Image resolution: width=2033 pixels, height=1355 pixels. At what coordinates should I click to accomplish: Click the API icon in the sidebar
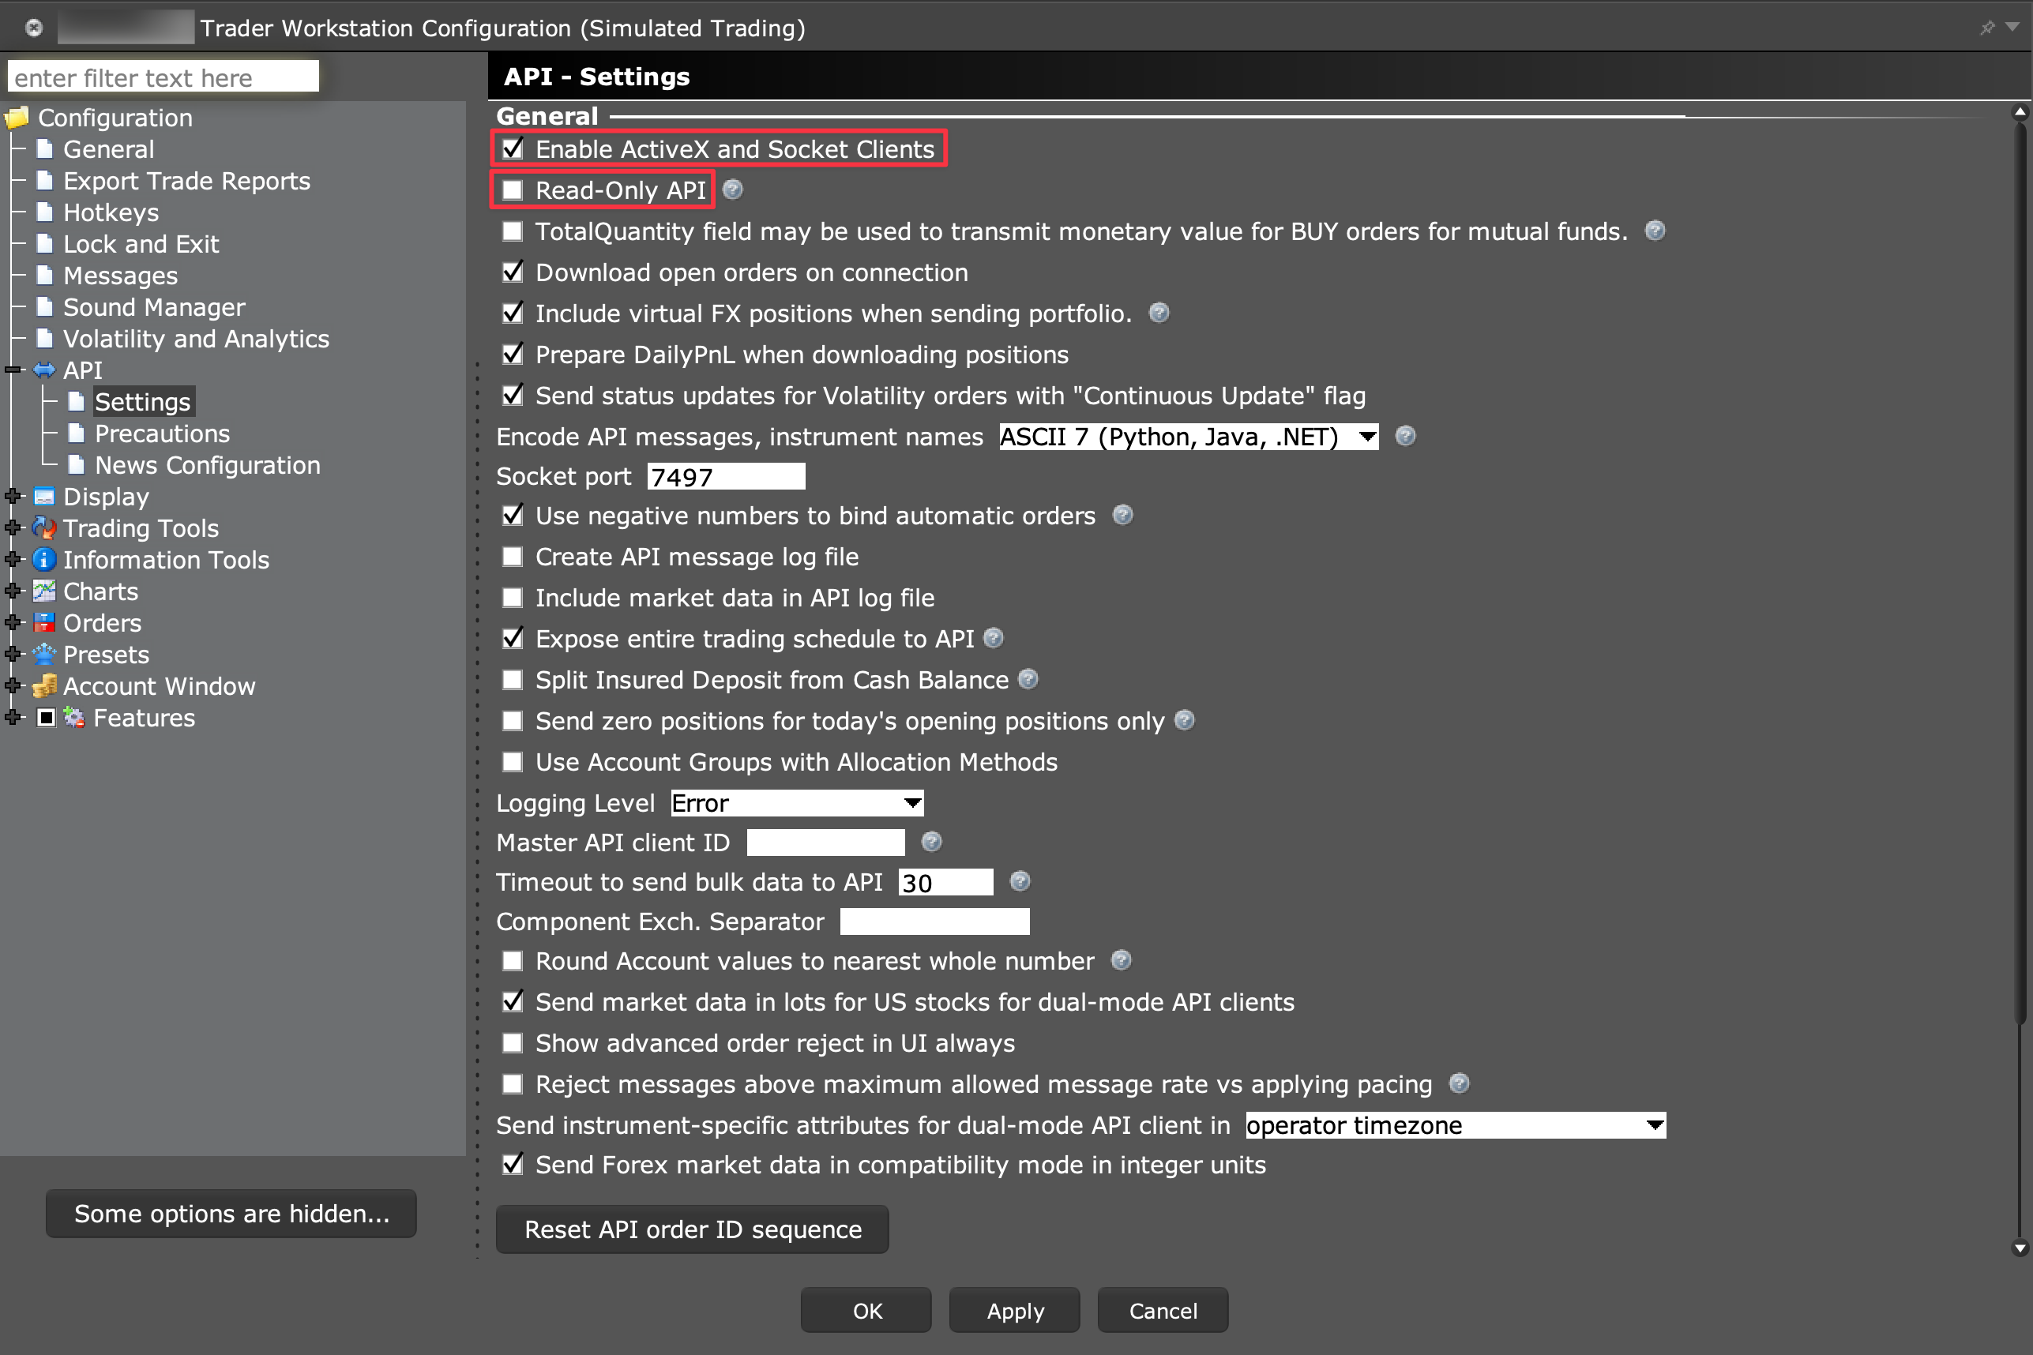43,370
